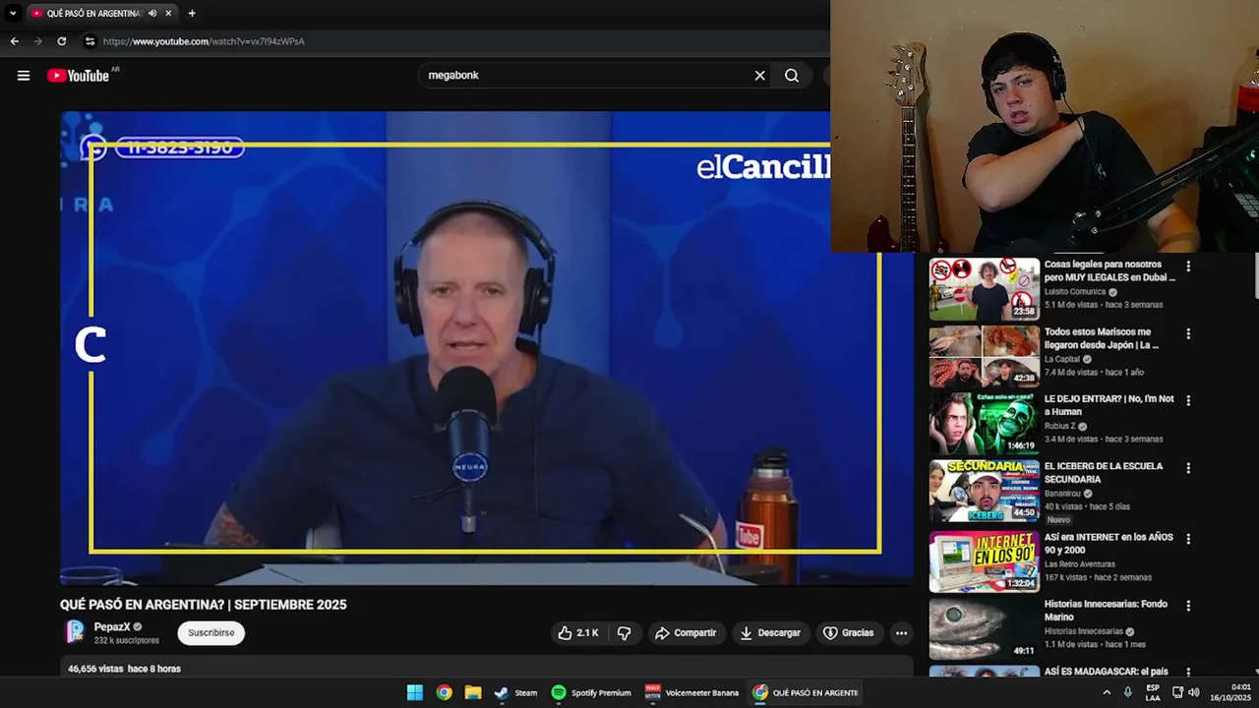1259x708 pixels.
Task: Click the Gracias thanks button
Action: pyautogui.click(x=848, y=633)
